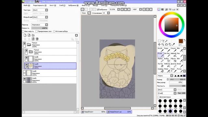Open the Вид menu
Viewport: 208px width, 117px height.
click(95, 6)
